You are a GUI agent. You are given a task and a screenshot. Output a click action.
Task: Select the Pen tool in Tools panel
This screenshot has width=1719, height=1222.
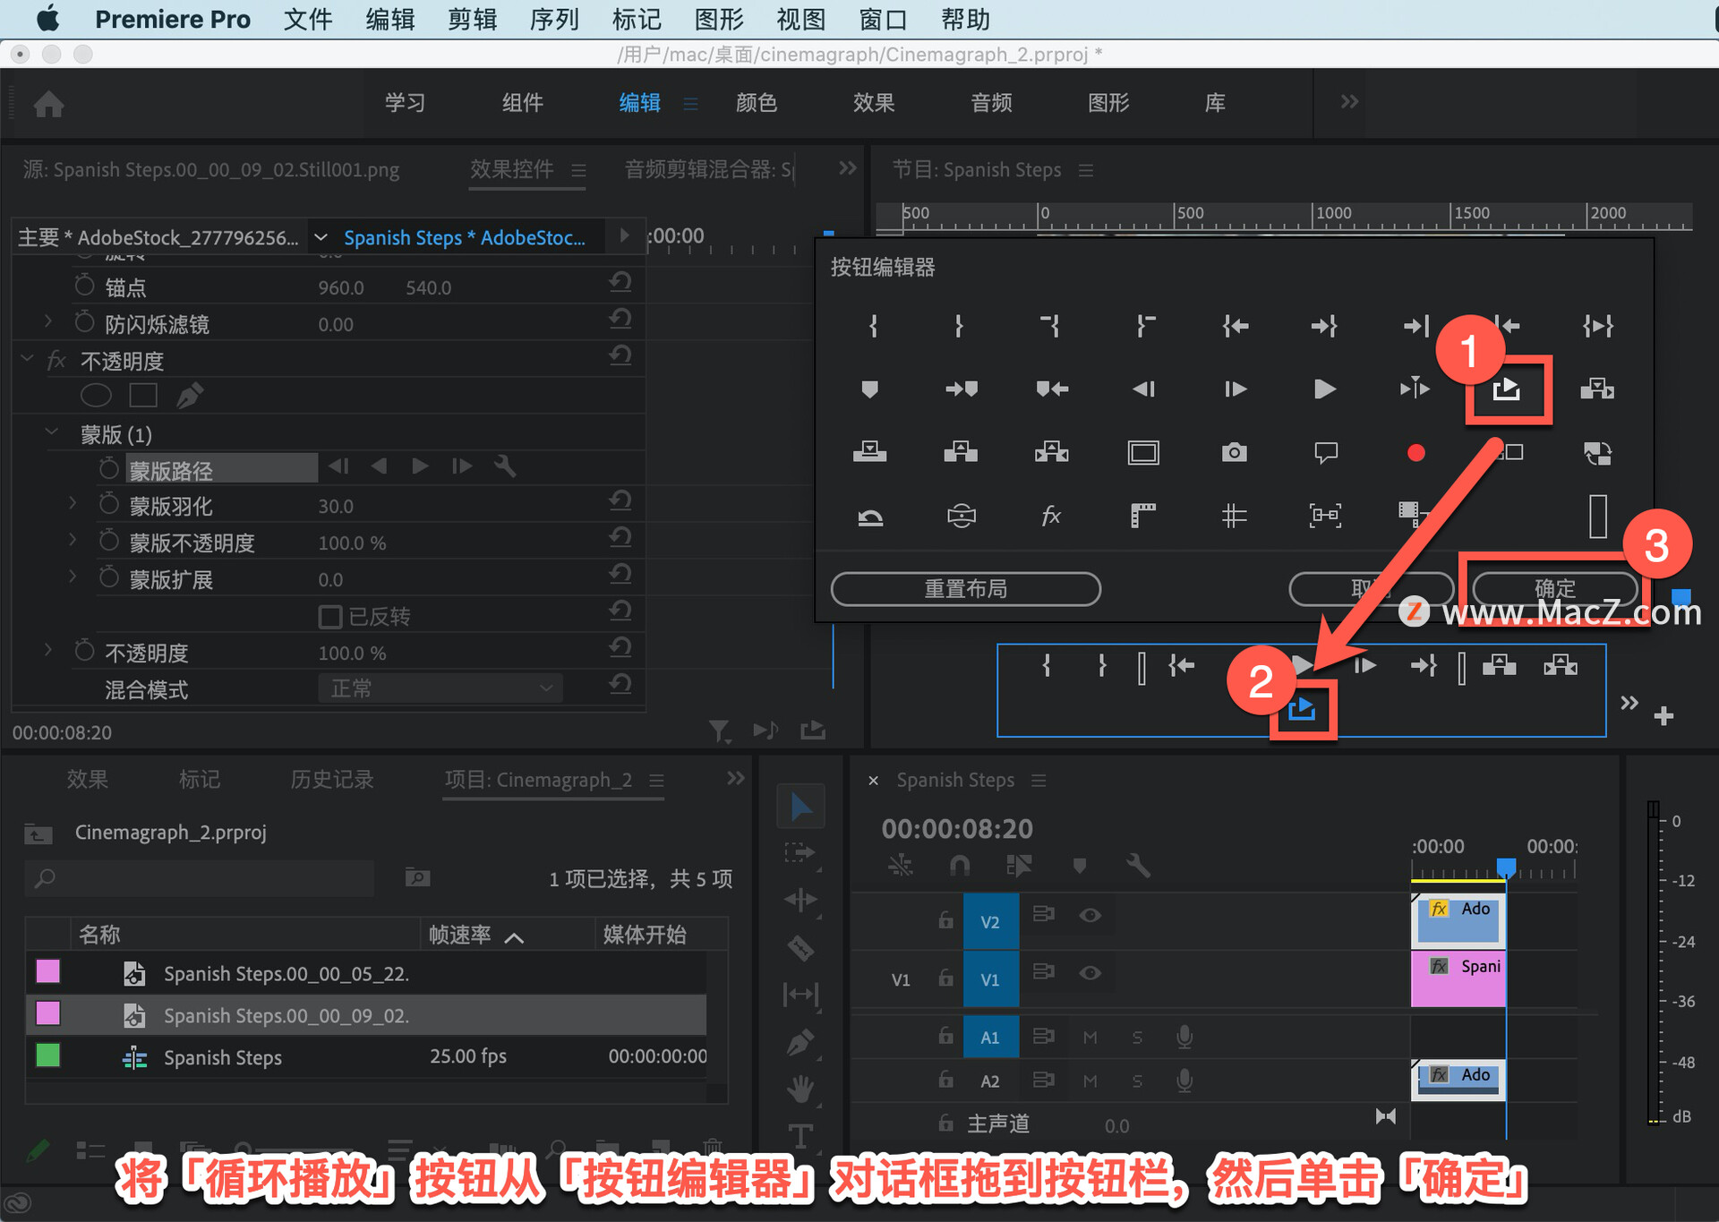click(800, 1042)
